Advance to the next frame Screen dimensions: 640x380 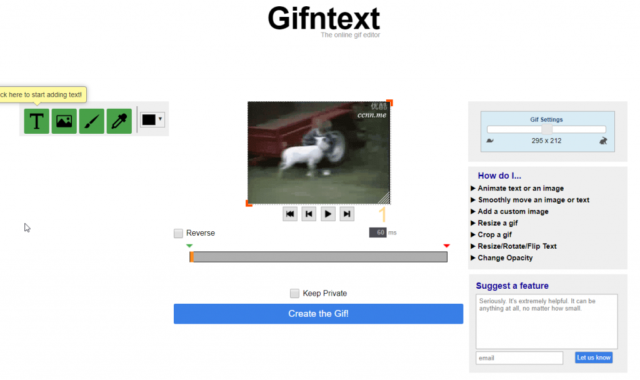(347, 214)
